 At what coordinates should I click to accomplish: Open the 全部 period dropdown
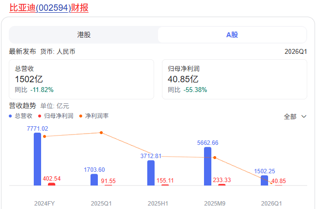295,116
